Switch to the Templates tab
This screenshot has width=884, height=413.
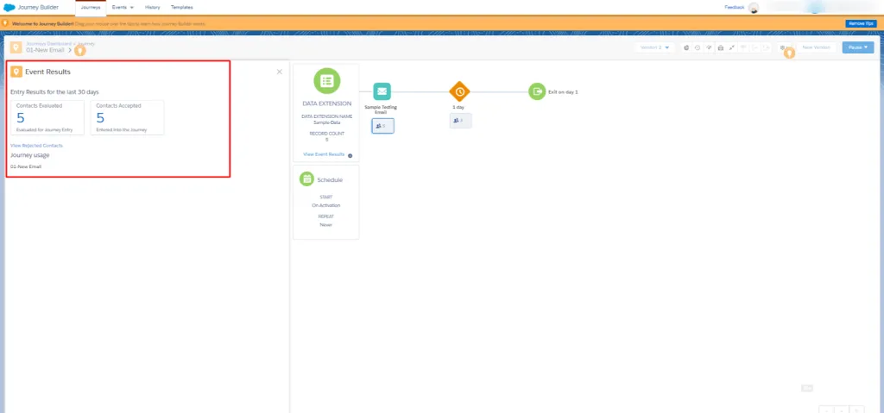click(x=181, y=7)
